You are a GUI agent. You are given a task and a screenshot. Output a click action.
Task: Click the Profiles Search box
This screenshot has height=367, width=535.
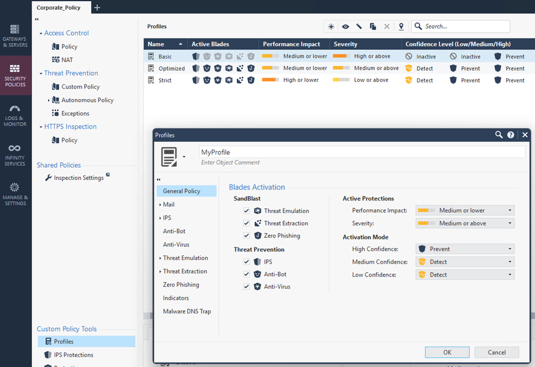click(460, 26)
